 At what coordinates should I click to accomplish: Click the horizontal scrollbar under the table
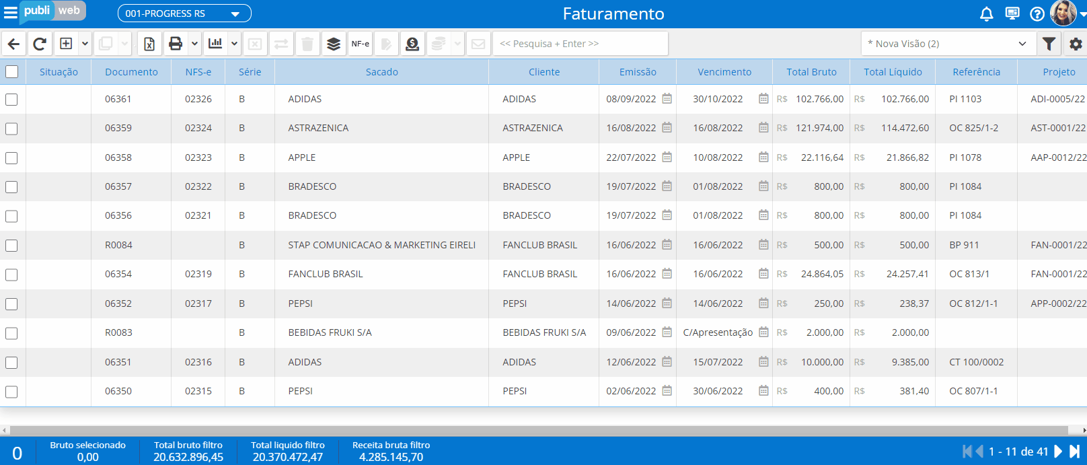[x=538, y=430]
